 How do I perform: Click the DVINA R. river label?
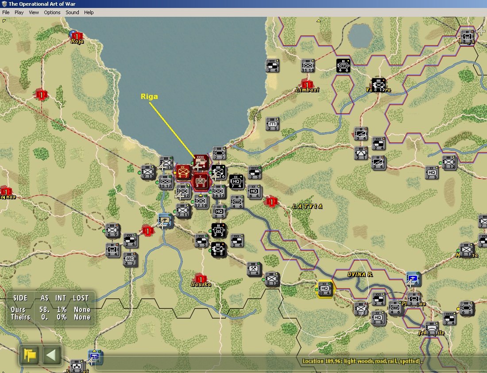(359, 274)
